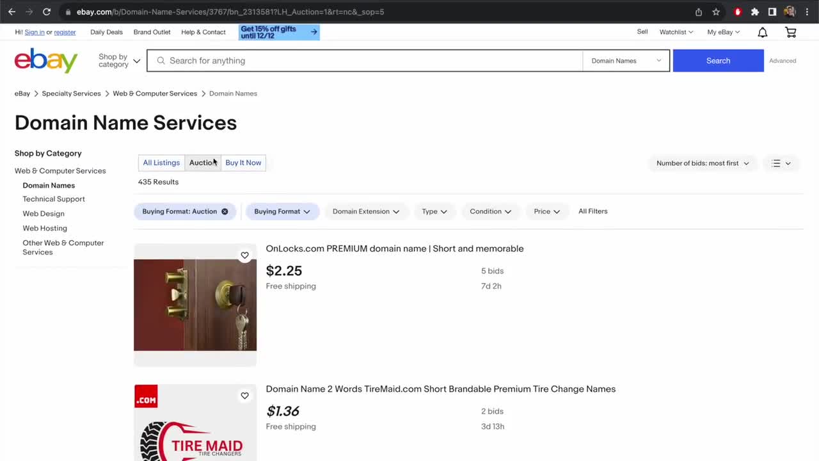Click the eBay logo
The height and width of the screenshot is (461, 819).
tap(46, 61)
